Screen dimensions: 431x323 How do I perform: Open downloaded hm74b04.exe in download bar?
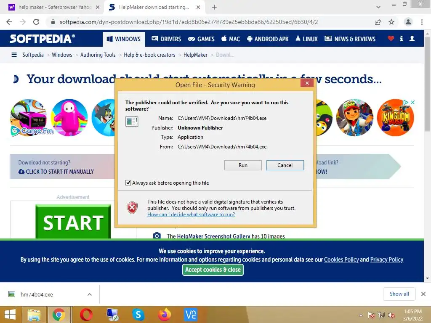[x=37, y=294]
